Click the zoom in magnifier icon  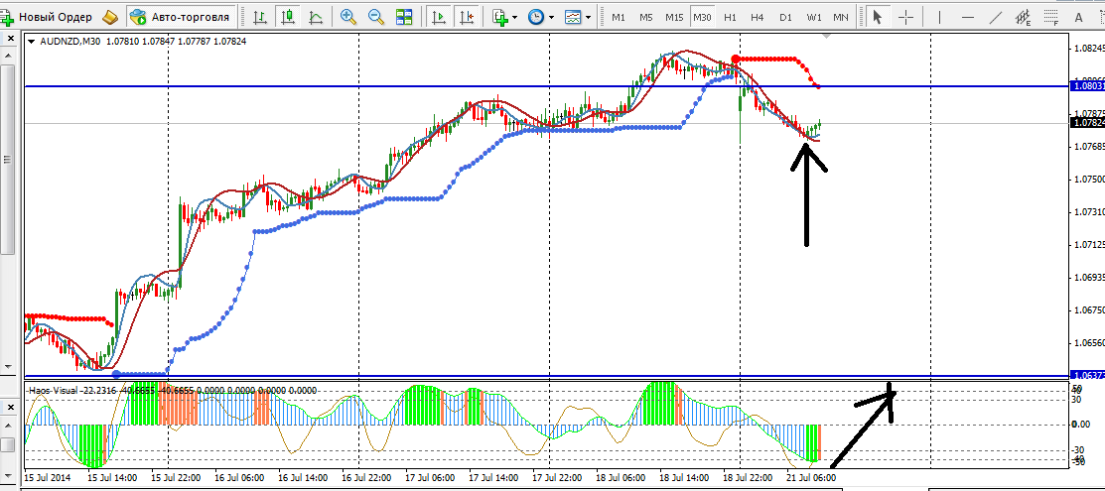tap(348, 17)
